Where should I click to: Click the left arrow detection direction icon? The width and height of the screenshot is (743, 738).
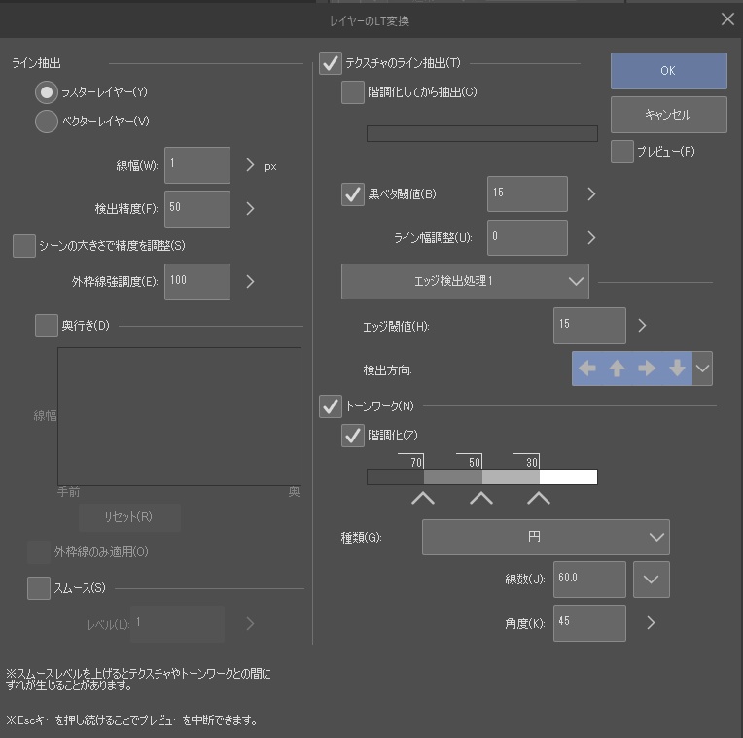[586, 369]
